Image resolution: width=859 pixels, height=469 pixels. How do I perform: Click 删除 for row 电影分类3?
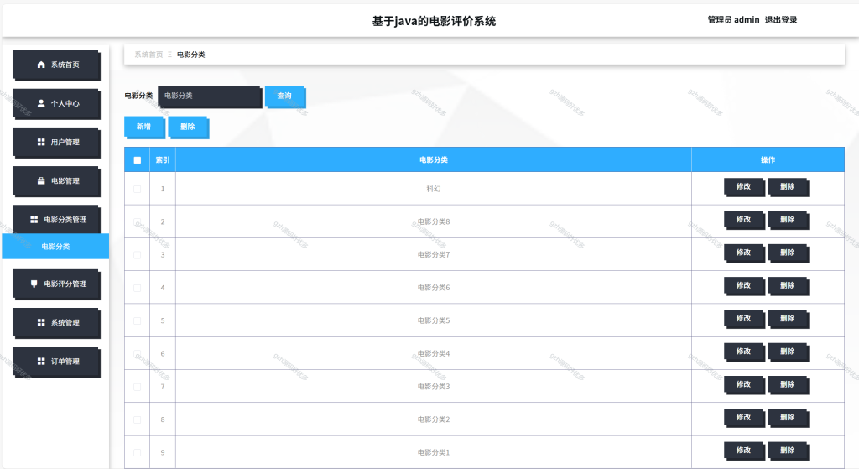[788, 384]
